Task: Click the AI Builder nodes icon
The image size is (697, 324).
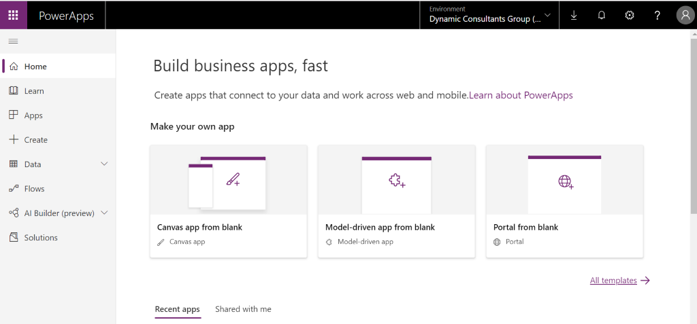Action: coord(14,213)
